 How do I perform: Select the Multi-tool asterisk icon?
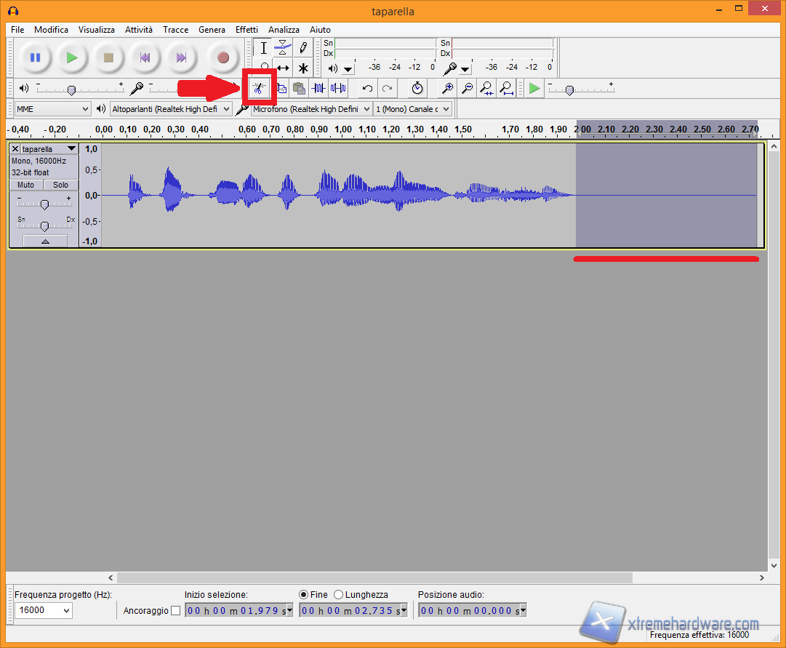(x=303, y=68)
